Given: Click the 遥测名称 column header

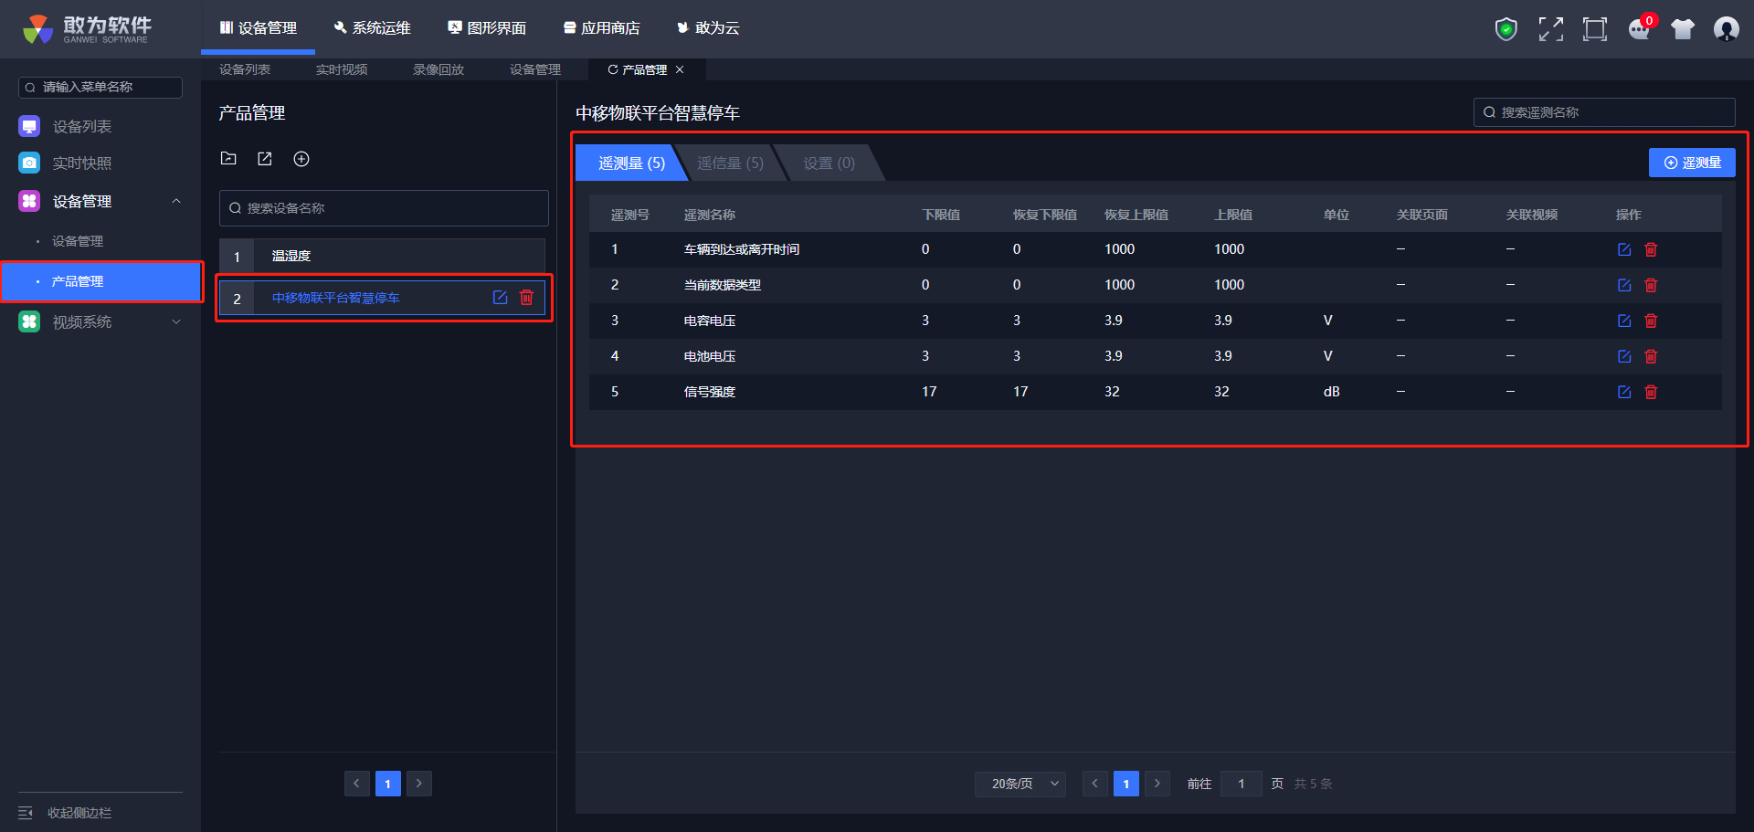Looking at the screenshot, I should 710,215.
